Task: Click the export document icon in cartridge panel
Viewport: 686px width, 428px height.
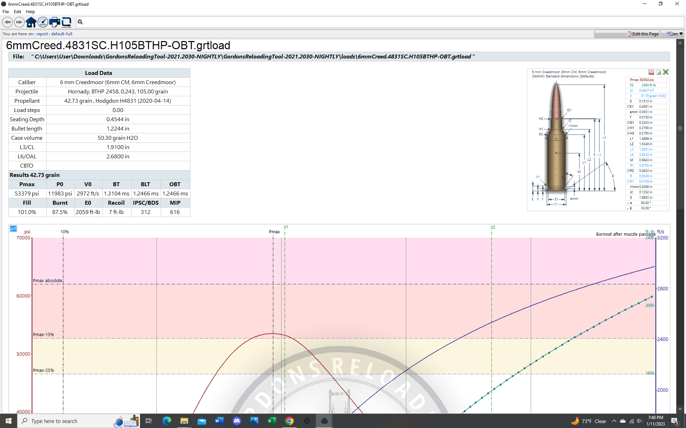Action: click(658, 72)
